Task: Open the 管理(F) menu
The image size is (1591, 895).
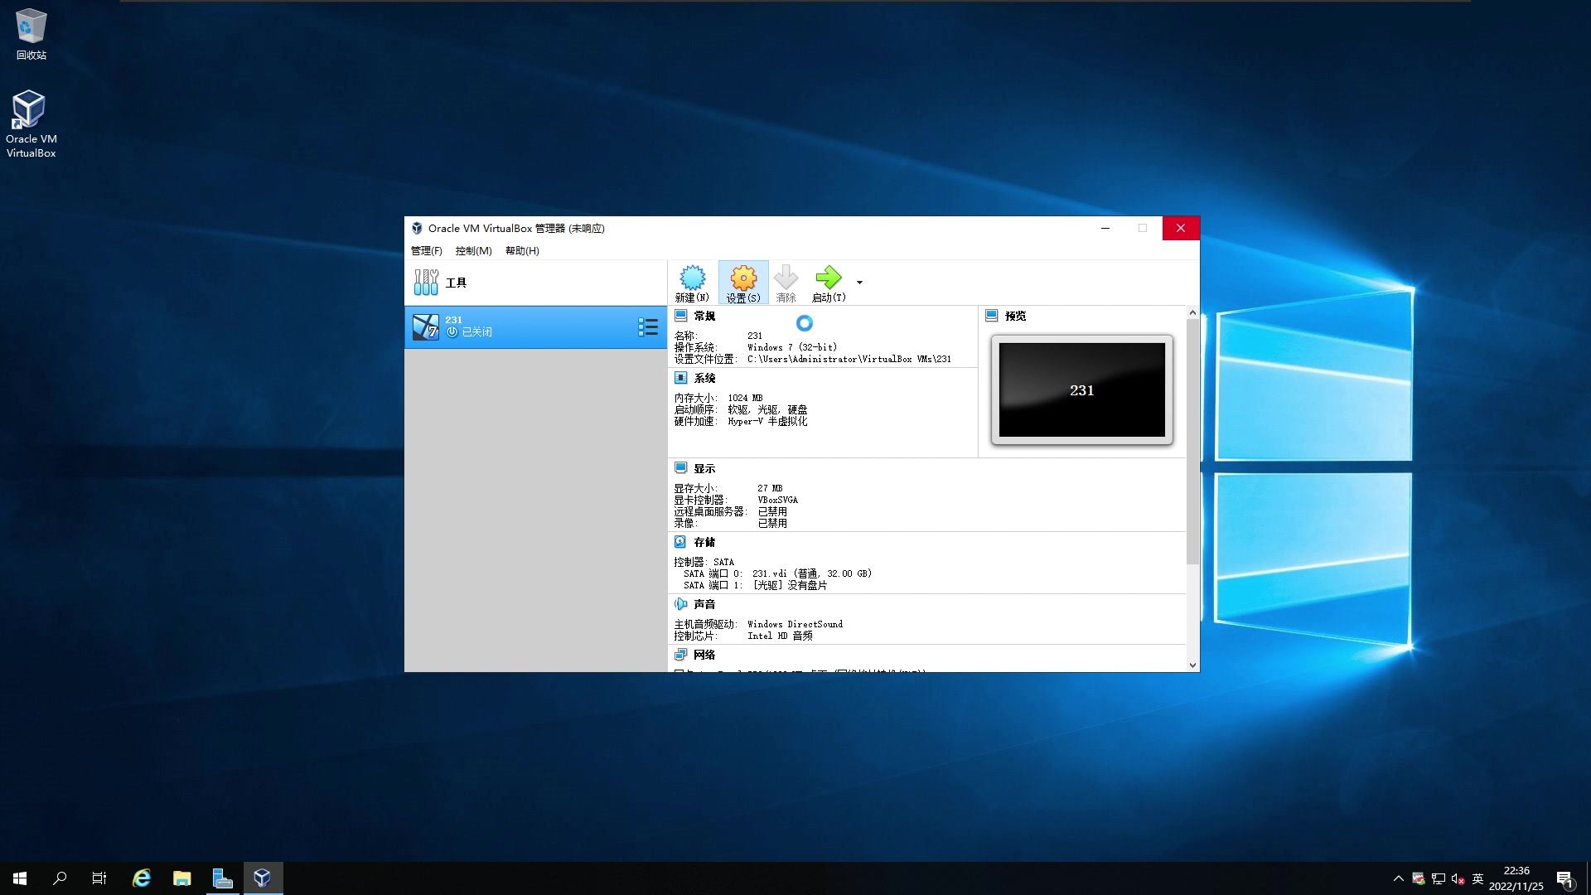Action: [x=426, y=251]
